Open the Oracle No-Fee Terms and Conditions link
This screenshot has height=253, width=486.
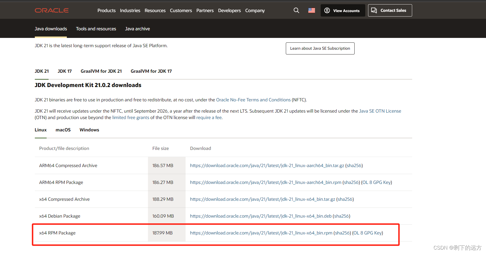coord(253,100)
